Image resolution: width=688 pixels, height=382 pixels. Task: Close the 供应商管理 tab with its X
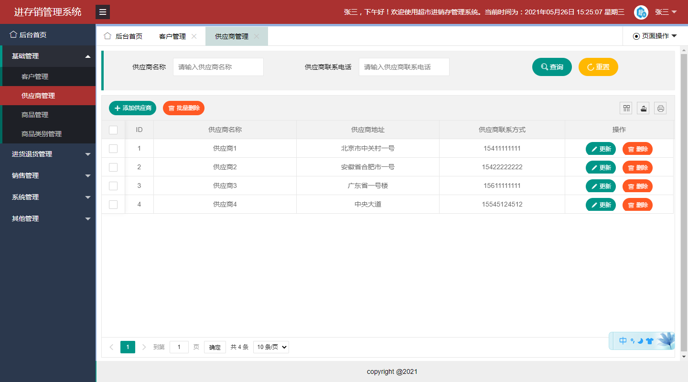click(257, 36)
